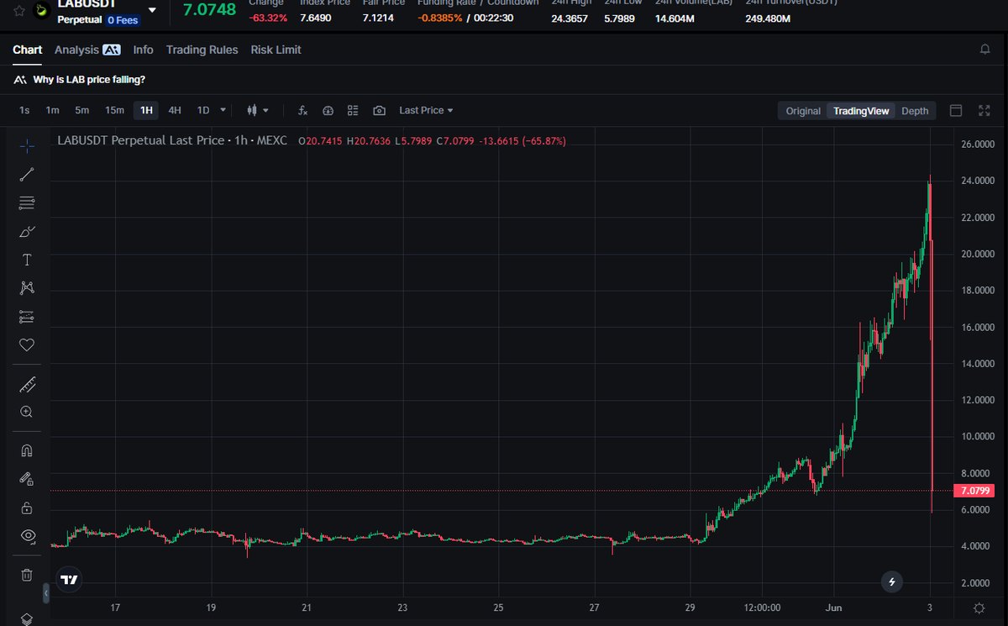The height and width of the screenshot is (626, 1008).
Task: Select the trend line drawing tool
Action: [27, 175]
